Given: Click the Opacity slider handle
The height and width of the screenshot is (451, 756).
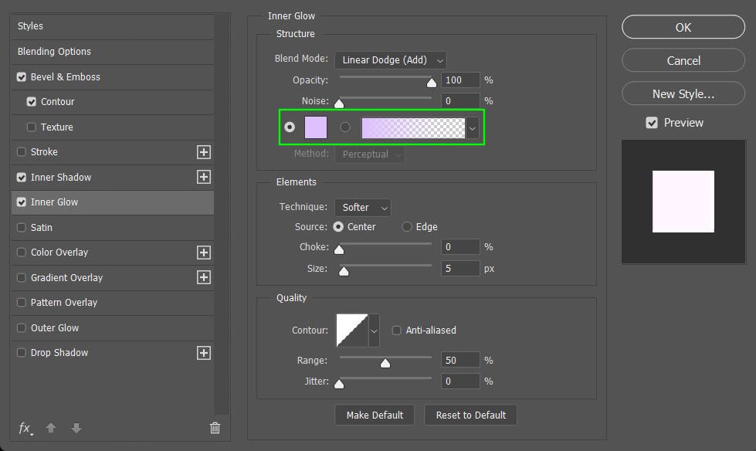Looking at the screenshot, I should 432,83.
